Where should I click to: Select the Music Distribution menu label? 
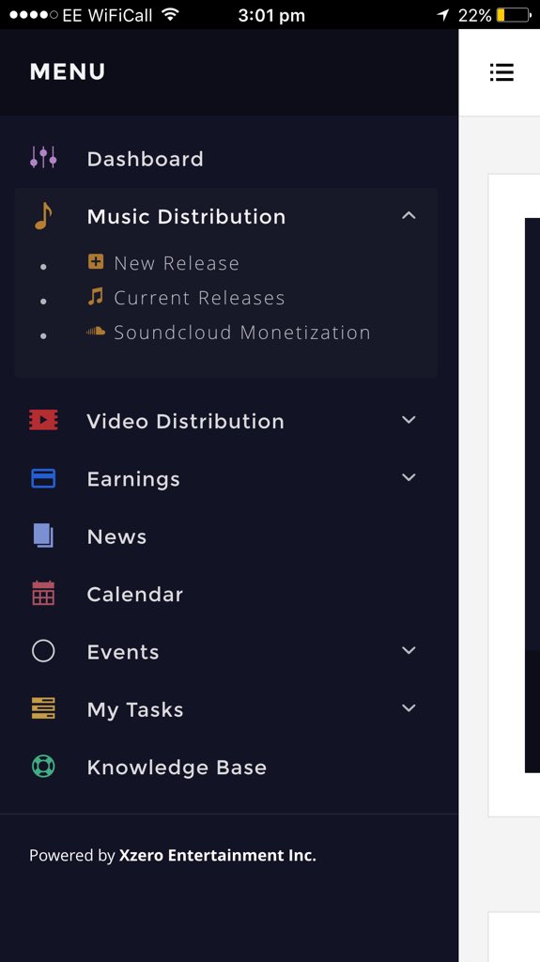tap(186, 217)
